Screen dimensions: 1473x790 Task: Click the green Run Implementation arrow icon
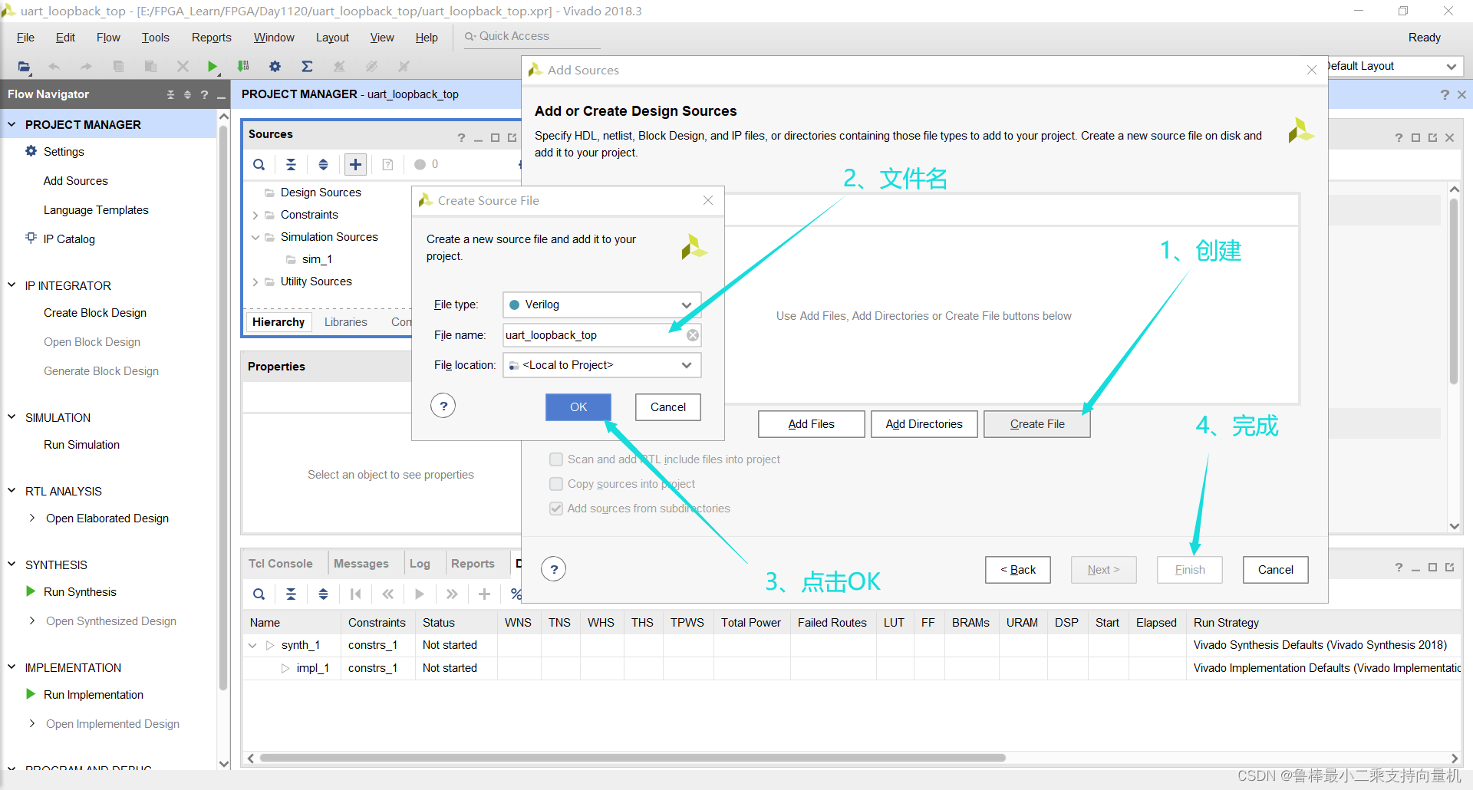tap(31, 694)
